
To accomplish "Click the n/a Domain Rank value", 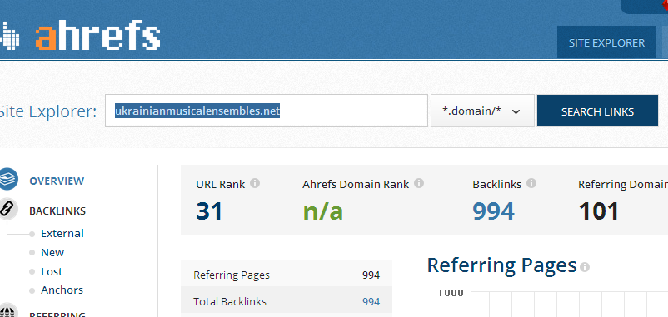I will click(322, 211).
